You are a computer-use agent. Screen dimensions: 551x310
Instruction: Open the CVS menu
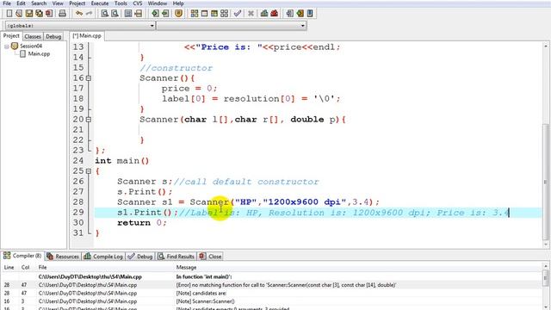coord(138,3)
